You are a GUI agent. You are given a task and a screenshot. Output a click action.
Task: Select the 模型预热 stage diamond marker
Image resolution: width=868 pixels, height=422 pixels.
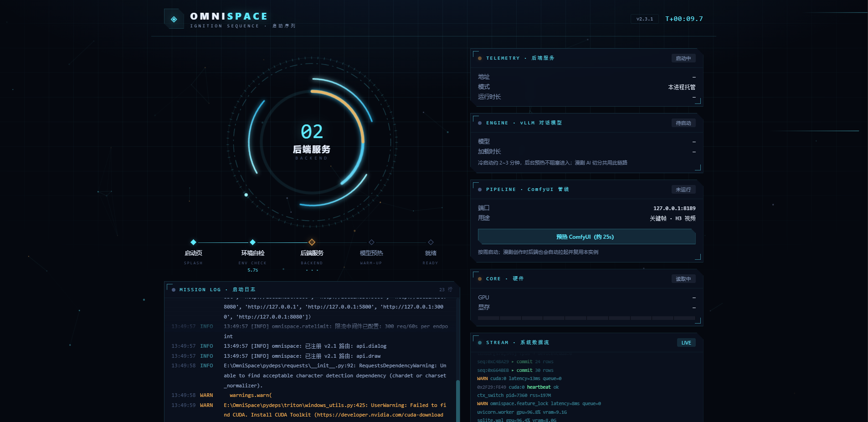coord(371,242)
